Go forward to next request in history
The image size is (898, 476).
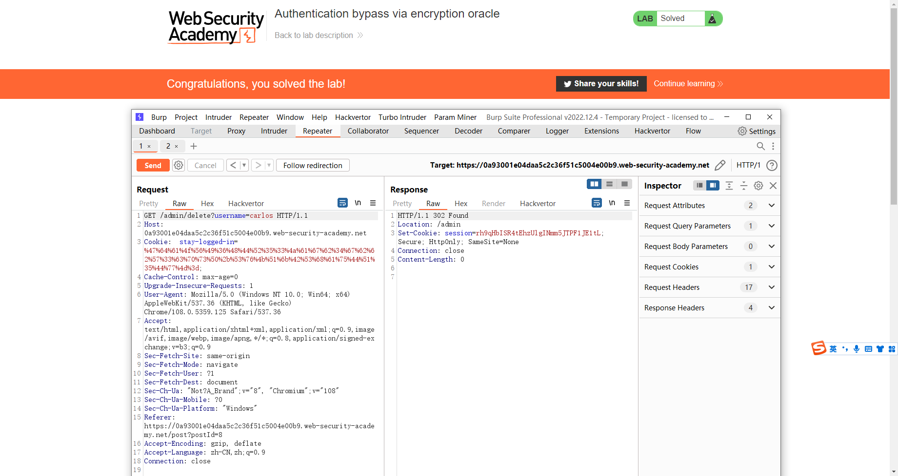[259, 165]
